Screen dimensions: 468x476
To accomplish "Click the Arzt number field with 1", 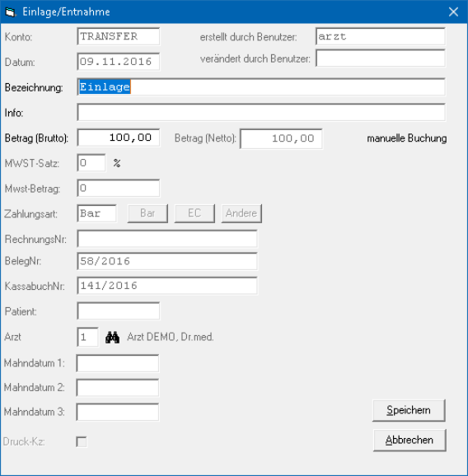I will [88, 337].
